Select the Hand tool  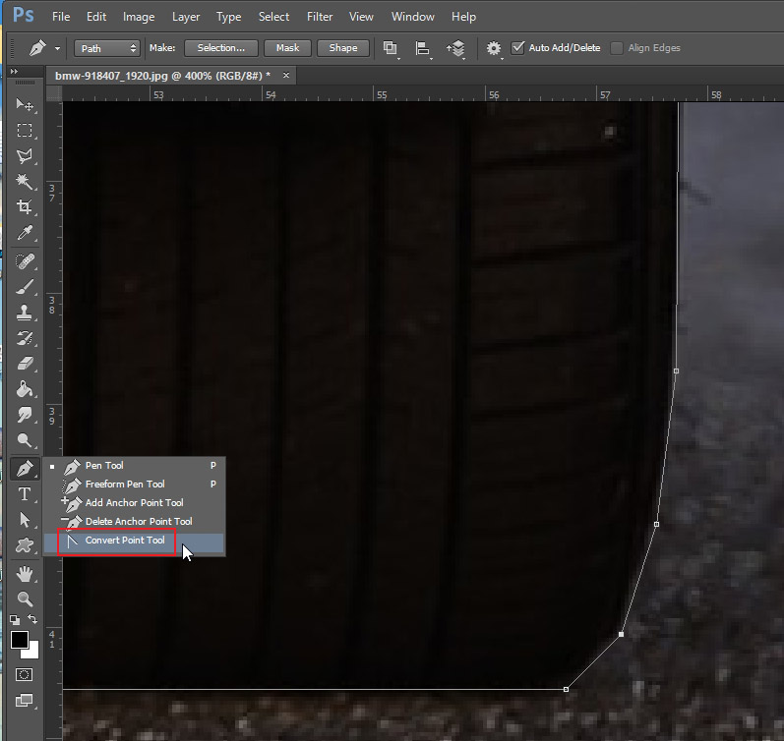25,574
